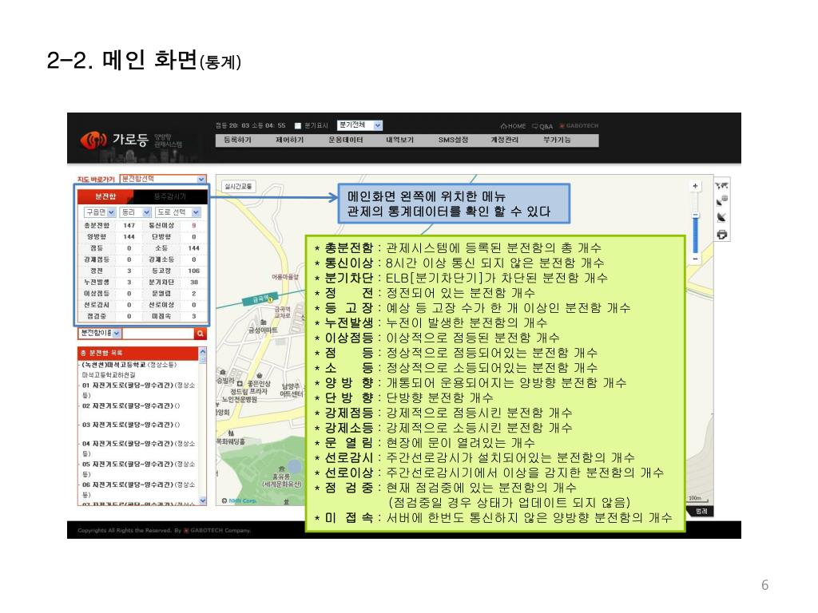Click the HOME house icon link
Image resolution: width=818 pixels, height=613 pixels.
tap(513, 126)
